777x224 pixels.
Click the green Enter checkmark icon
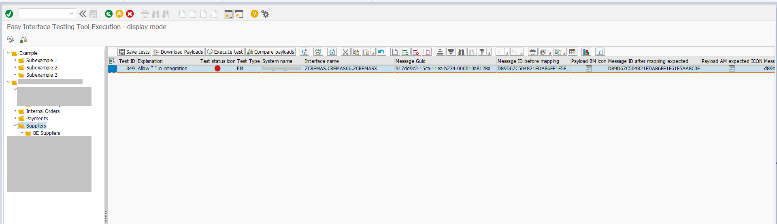pyautogui.click(x=9, y=14)
